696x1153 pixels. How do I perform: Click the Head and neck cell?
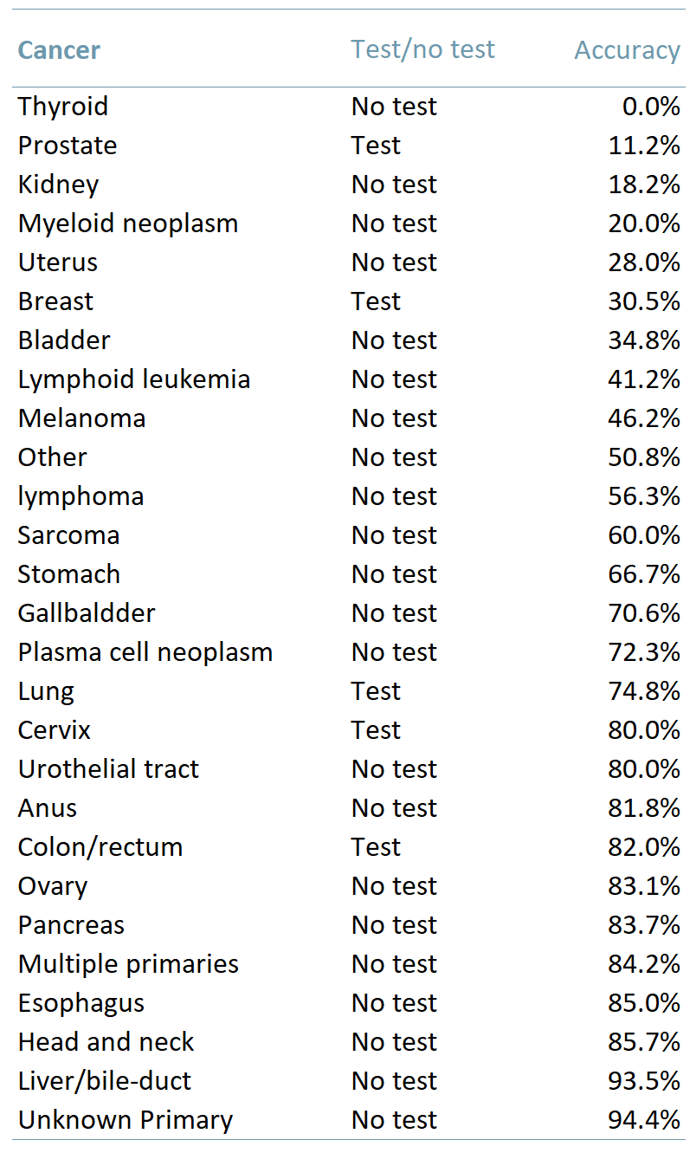(106, 1042)
